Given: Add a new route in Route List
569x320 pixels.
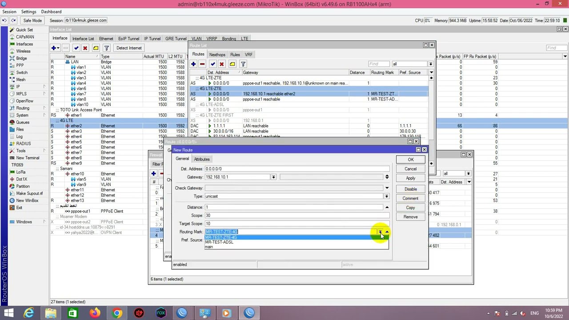Looking at the screenshot, I should (x=193, y=64).
